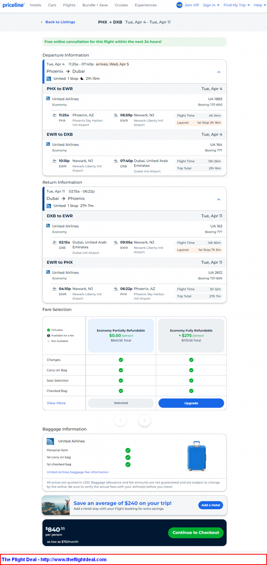Select the Economy Fully Refundable fare card
This screenshot has height=565, width=267.
pyautogui.click(x=191, y=335)
